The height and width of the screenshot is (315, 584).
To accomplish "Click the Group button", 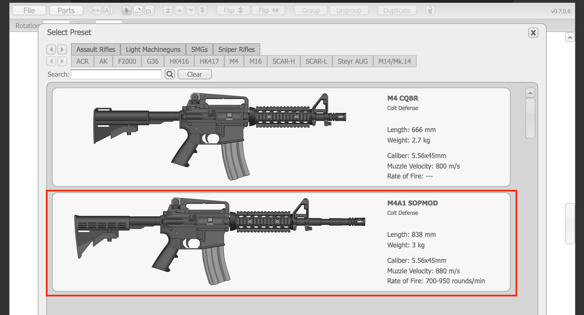I will pyautogui.click(x=311, y=10).
